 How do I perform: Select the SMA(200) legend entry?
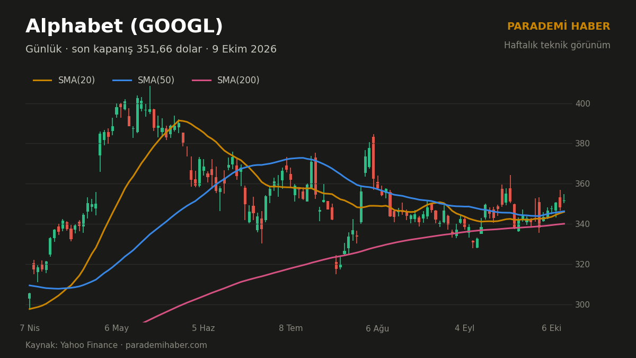coord(226,81)
